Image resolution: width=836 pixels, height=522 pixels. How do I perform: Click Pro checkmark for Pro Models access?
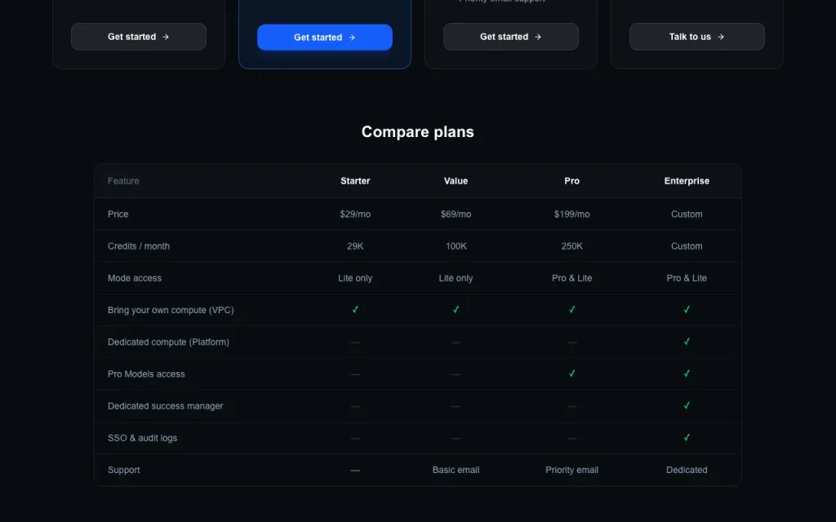click(x=571, y=374)
